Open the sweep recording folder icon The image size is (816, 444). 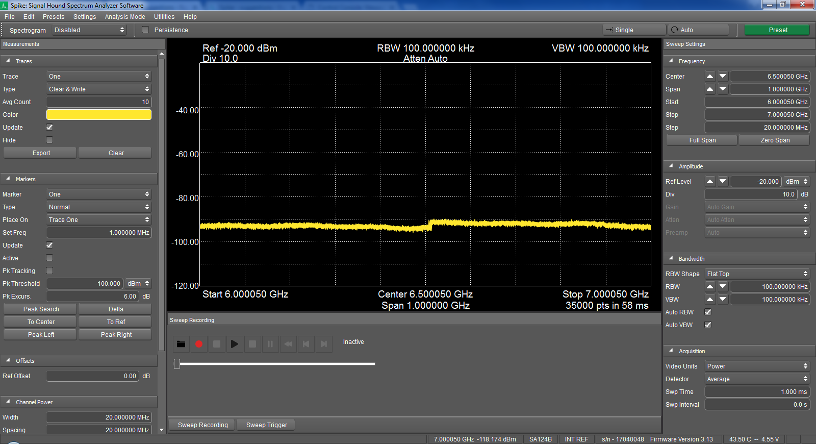[x=181, y=344]
